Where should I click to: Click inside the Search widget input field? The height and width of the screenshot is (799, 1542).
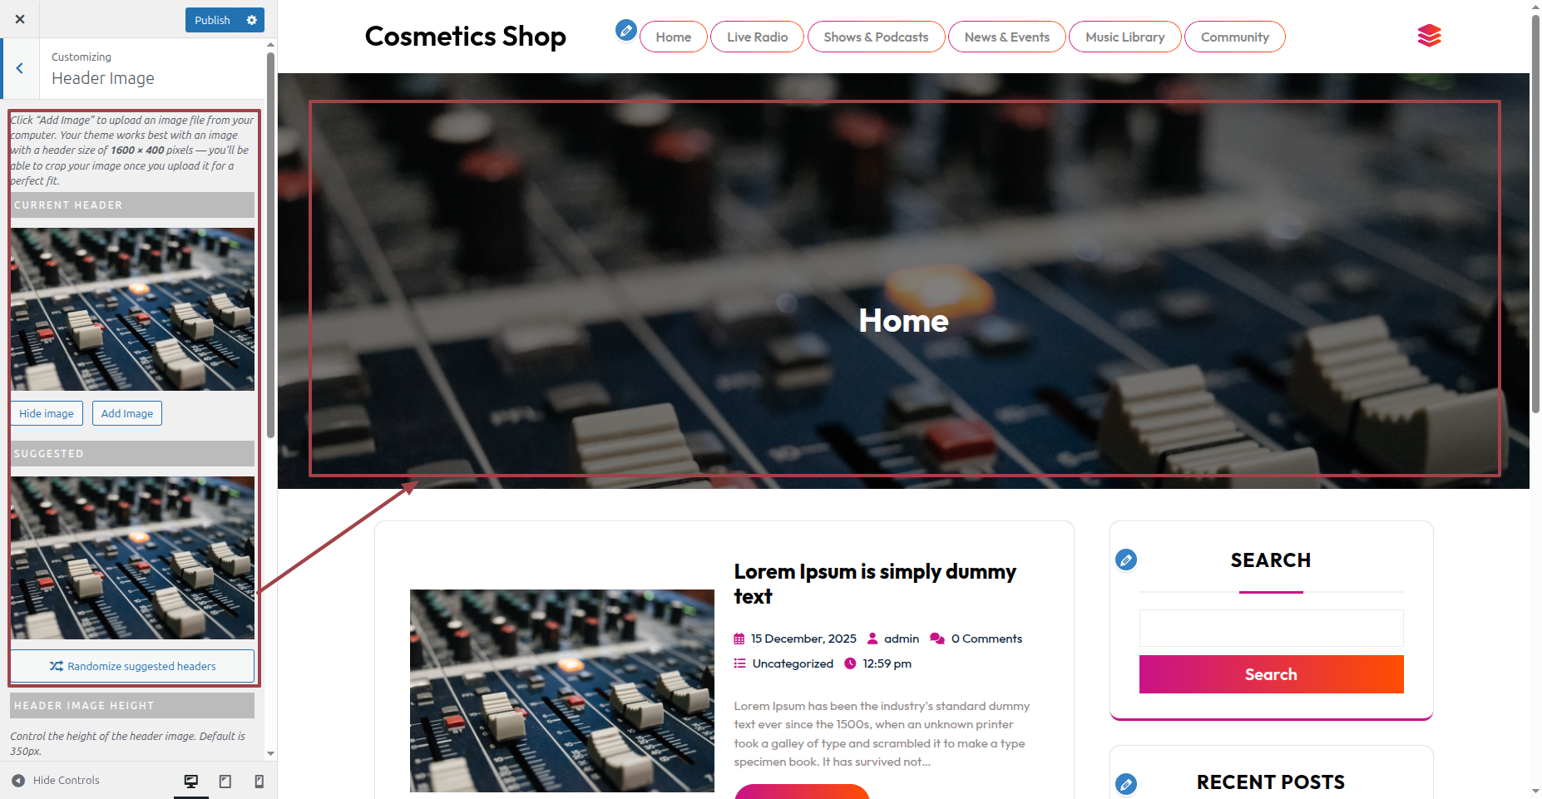point(1271,629)
